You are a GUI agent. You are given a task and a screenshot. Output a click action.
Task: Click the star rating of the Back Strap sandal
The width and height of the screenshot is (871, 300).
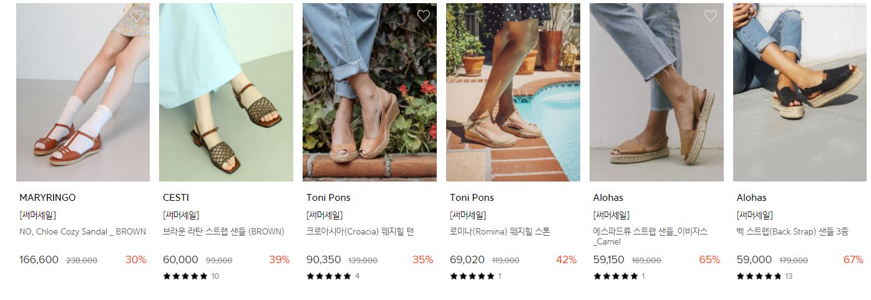click(759, 276)
